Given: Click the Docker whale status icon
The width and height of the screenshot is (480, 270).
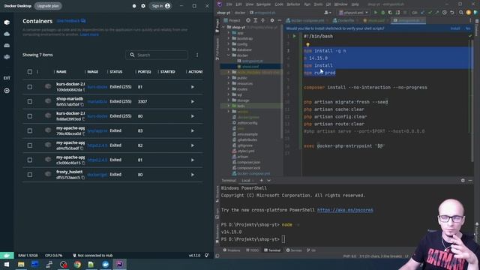Looking at the screenshot, I should tap(7, 255).
